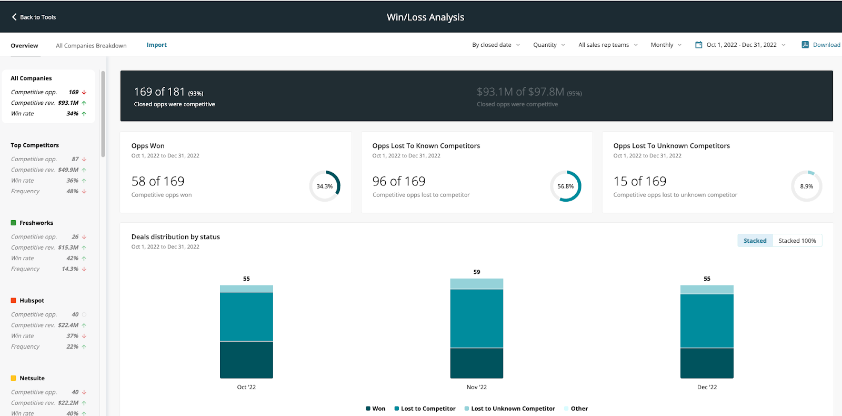The image size is (842, 416).
Task: Click the Import link
Action: [x=156, y=45]
